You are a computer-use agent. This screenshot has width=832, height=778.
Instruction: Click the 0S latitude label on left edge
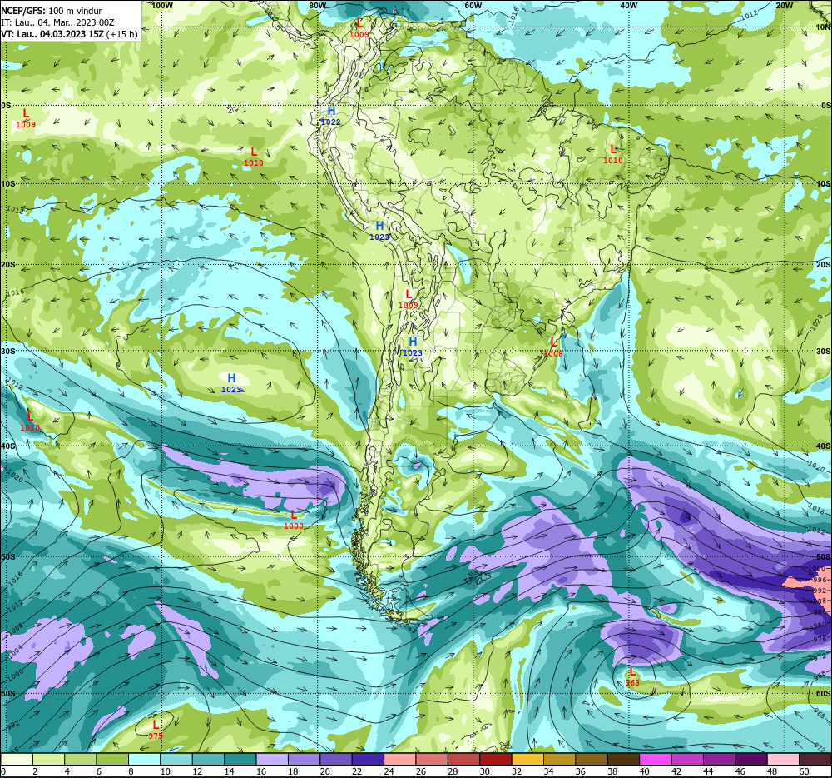(x=6, y=106)
